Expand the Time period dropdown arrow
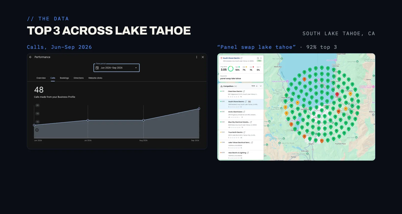Image resolution: width=402 pixels, height=214 pixels. [x=136, y=68]
